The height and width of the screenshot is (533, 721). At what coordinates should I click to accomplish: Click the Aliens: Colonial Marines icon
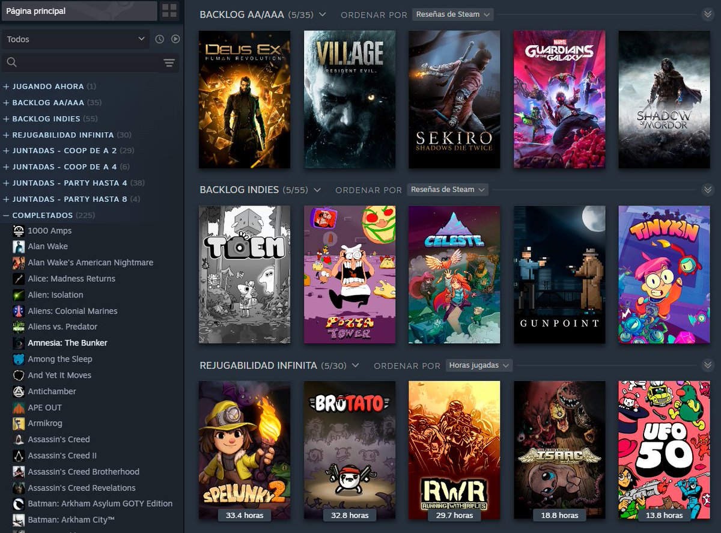pyautogui.click(x=19, y=311)
